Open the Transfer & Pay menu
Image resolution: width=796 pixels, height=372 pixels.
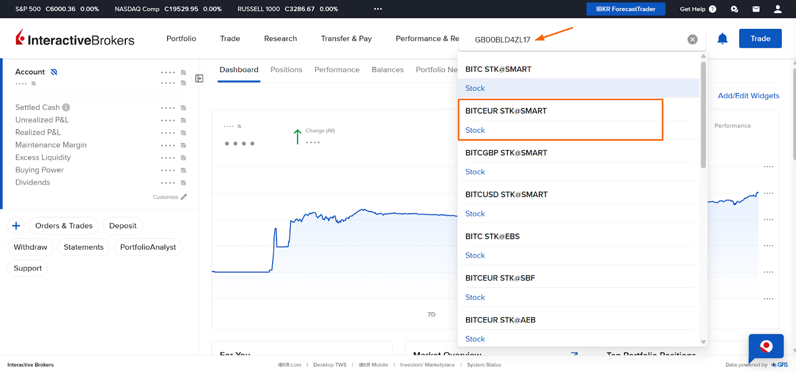click(x=346, y=38)
